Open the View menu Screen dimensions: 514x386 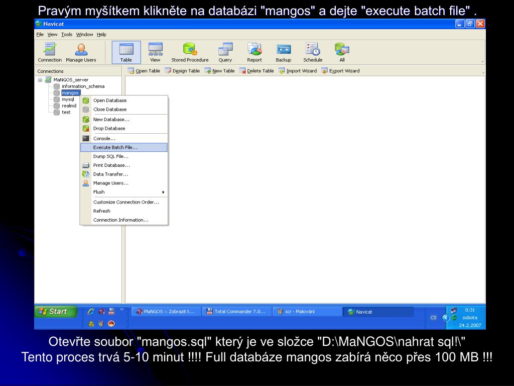coord(52,35)
